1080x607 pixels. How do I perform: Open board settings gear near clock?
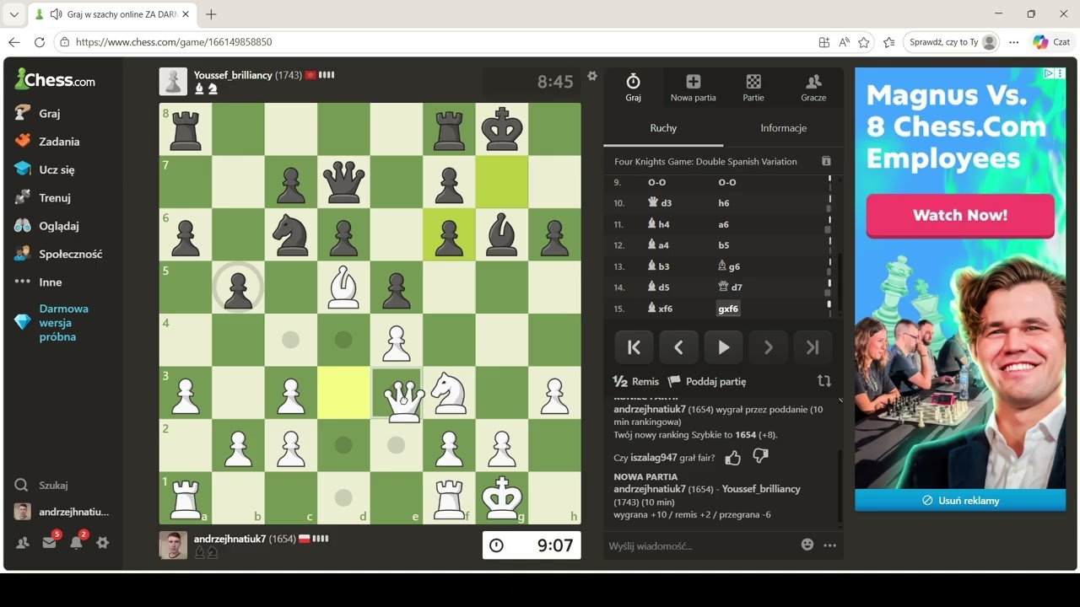point(592,76)
